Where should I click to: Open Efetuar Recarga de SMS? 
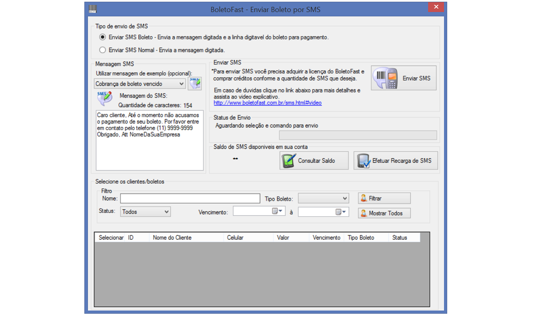[x=396, y=161]
